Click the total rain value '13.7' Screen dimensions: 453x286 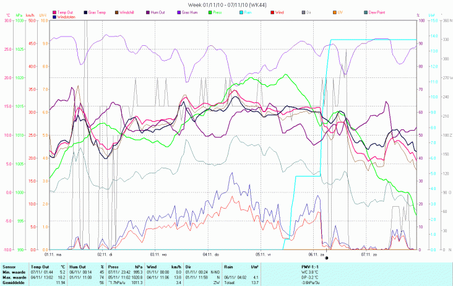pos(255,282)
